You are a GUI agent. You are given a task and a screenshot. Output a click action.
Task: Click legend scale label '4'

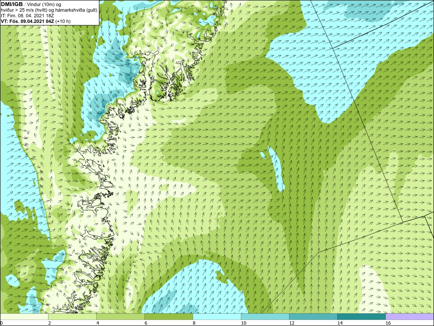tap(97, 323)
